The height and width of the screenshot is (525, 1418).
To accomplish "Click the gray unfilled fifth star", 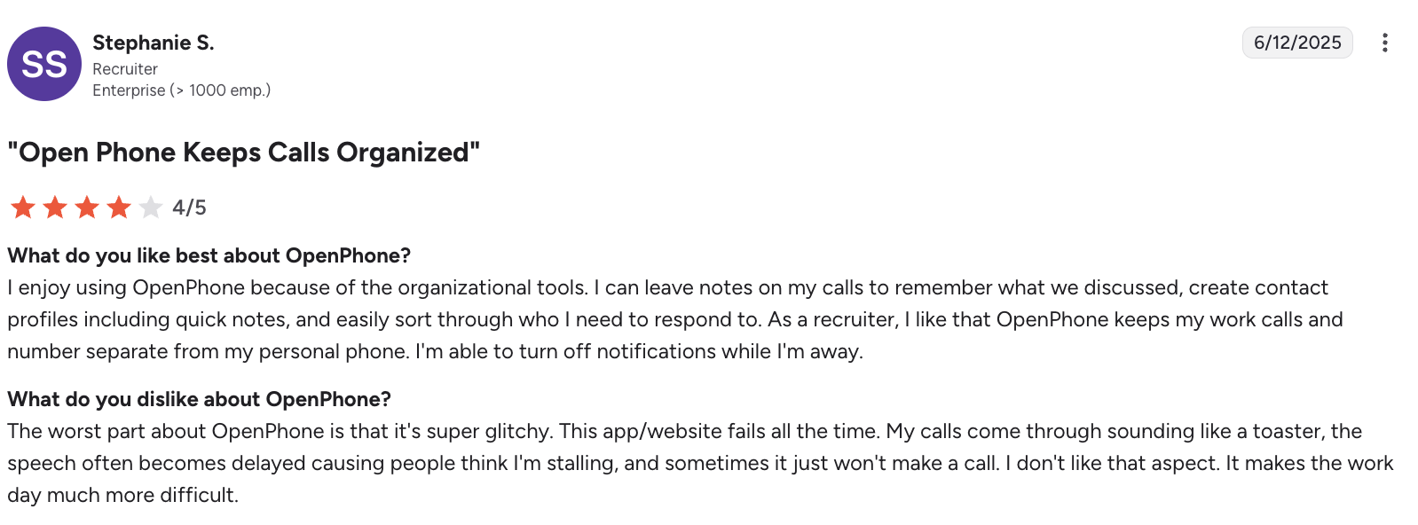I will tap(151, 208).
